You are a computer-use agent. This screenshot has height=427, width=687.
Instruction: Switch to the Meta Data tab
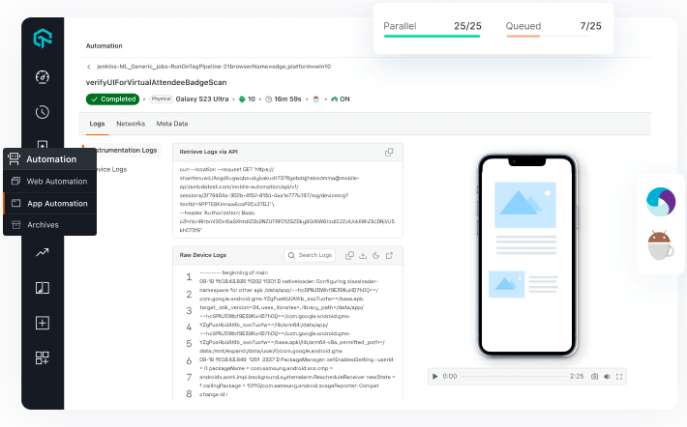(x=172, y=124)
